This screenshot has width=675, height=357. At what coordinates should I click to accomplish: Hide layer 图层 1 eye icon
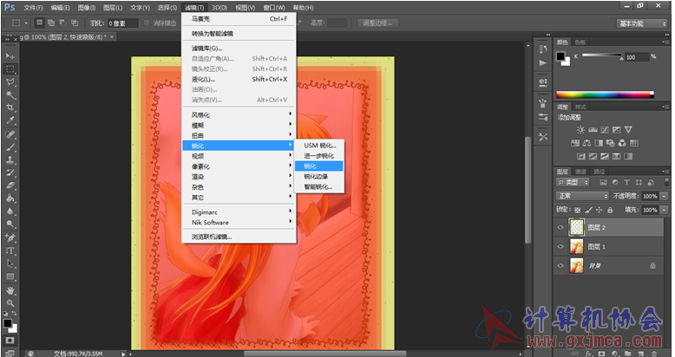pyautogui.click(x=560, y=246)
